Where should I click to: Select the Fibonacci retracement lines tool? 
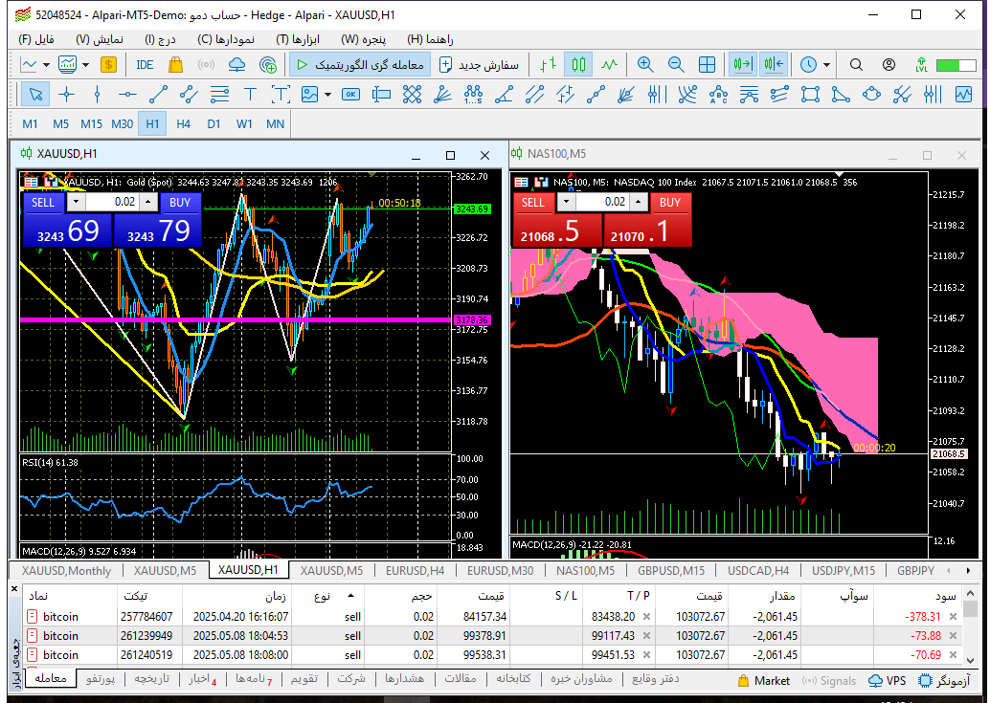pyautogui.click(x=219, y=95)
